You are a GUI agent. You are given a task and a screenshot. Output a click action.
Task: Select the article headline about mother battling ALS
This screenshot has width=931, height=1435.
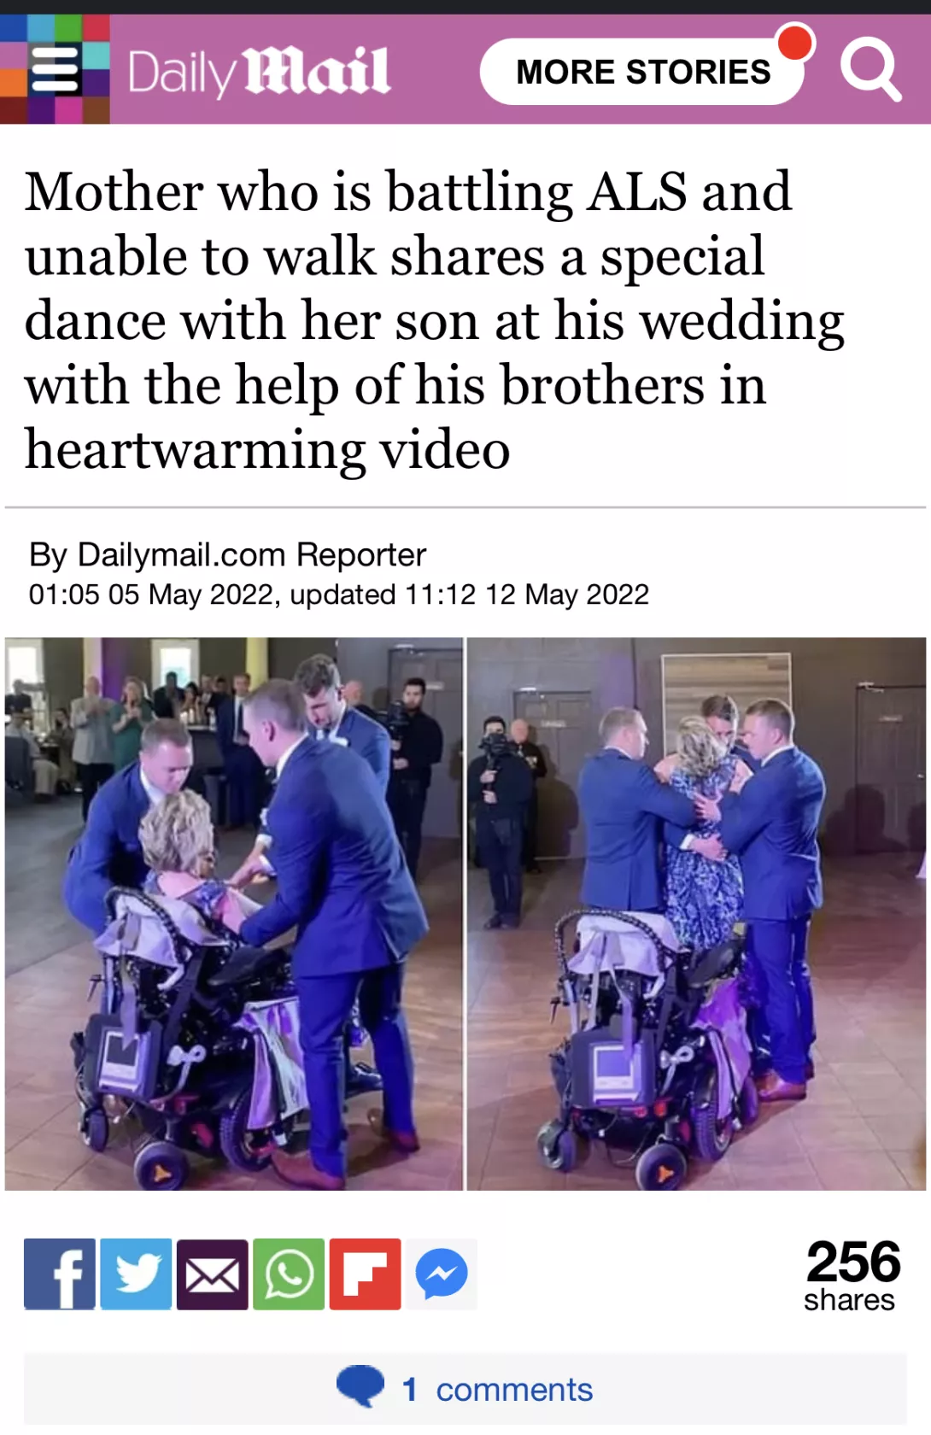[434, 320]
